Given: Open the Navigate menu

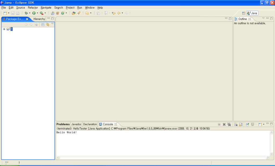Looking at the screenshot, I should click(46, 8).
